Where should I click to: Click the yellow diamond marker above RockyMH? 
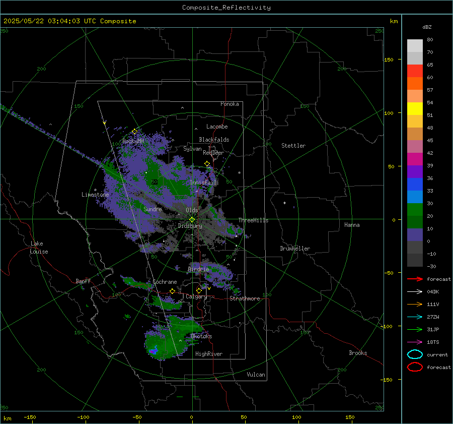tap(134, 132)
